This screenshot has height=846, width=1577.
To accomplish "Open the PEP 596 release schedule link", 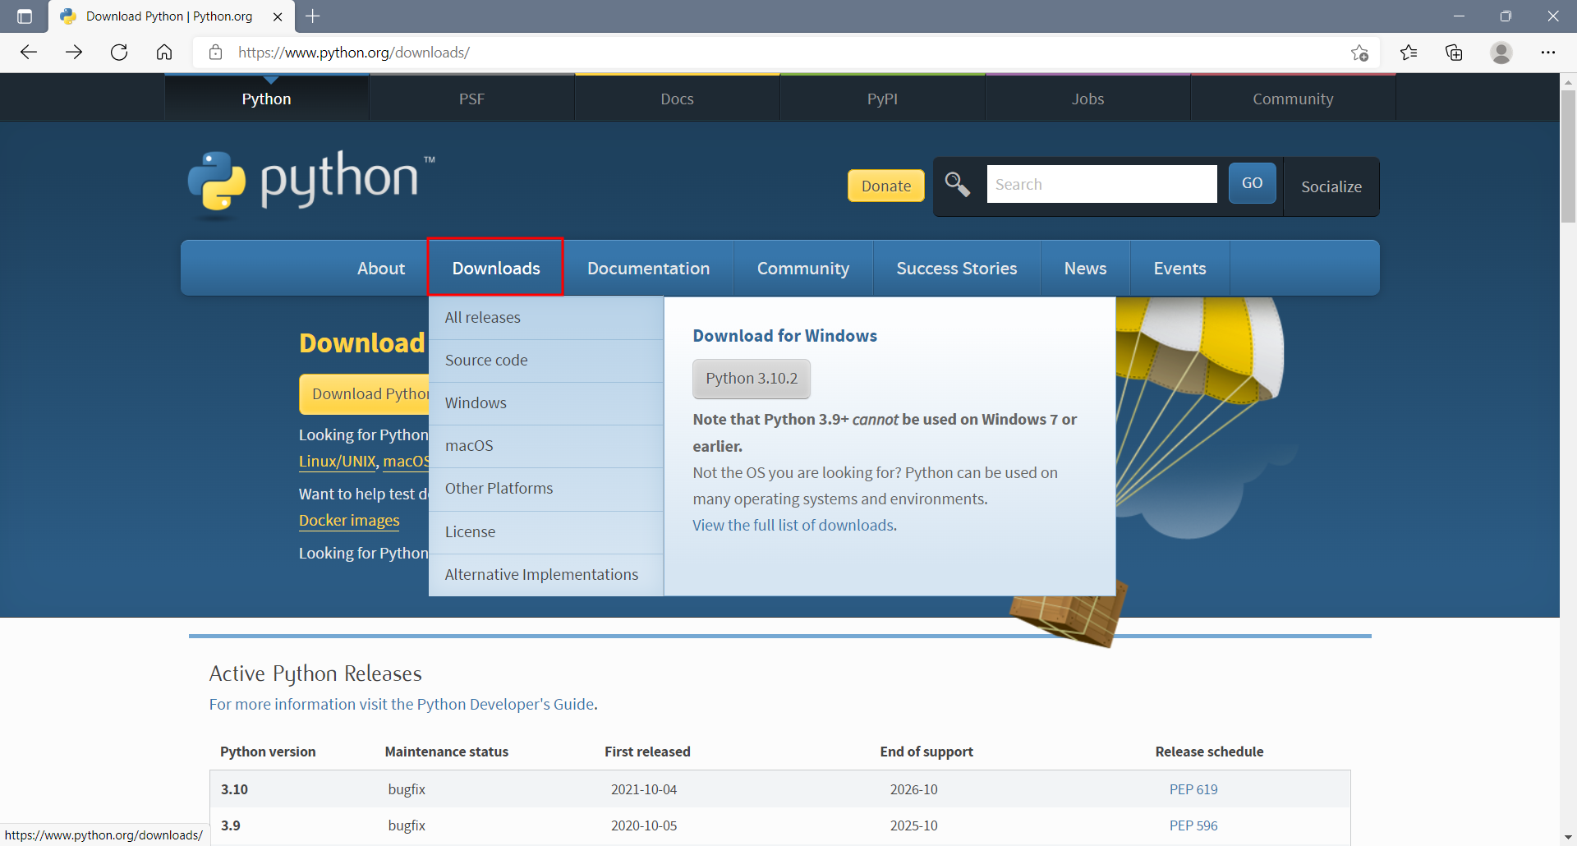I will pos(1193,825).
